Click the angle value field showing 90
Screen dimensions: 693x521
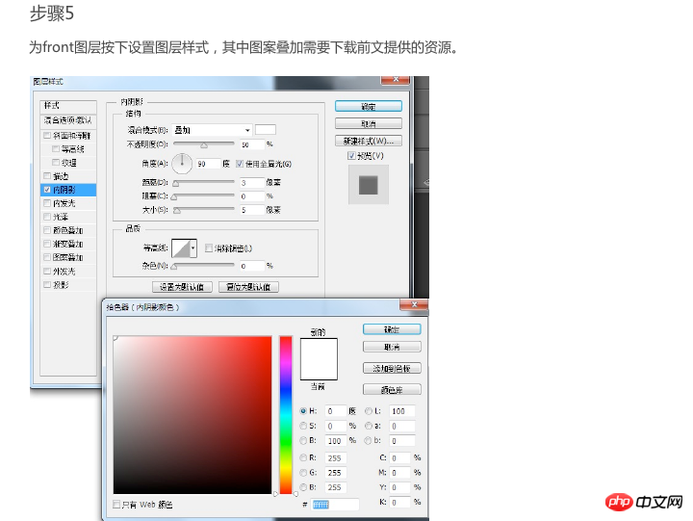tap(208, 164)
